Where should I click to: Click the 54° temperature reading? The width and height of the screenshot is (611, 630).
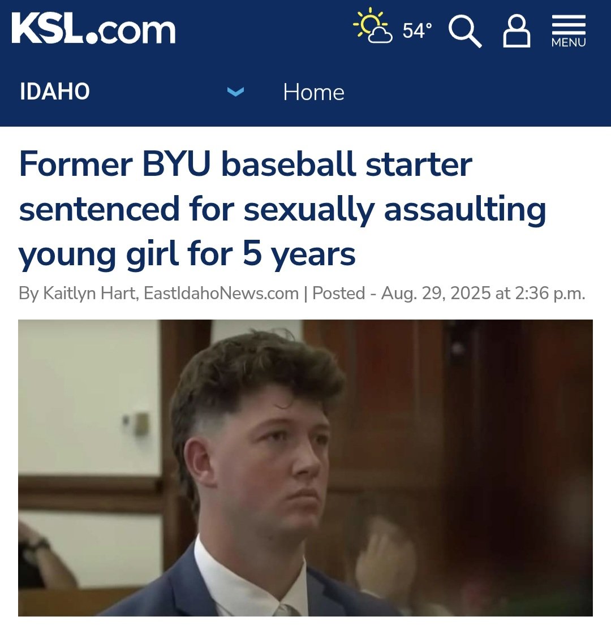point(418,31)
